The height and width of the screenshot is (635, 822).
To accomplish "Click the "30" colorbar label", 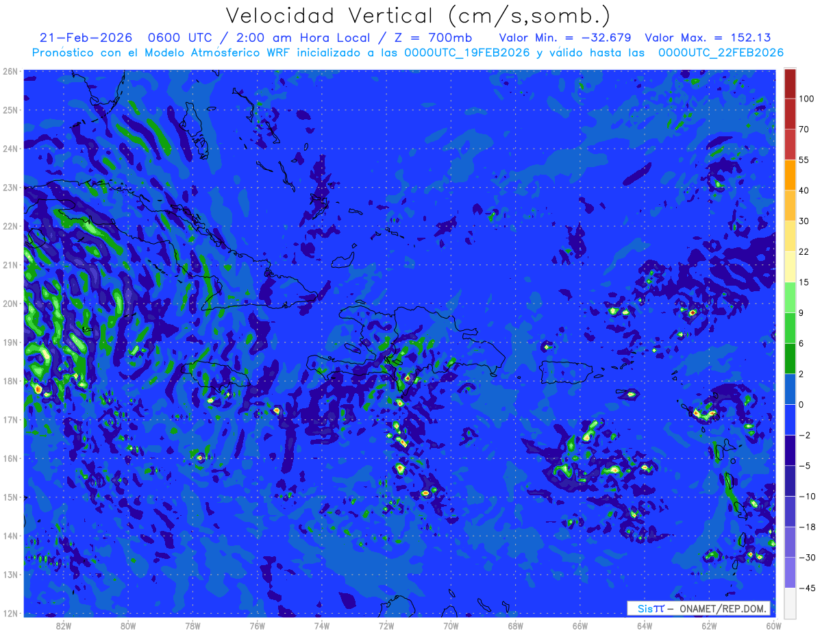I will tap(805, 221).
